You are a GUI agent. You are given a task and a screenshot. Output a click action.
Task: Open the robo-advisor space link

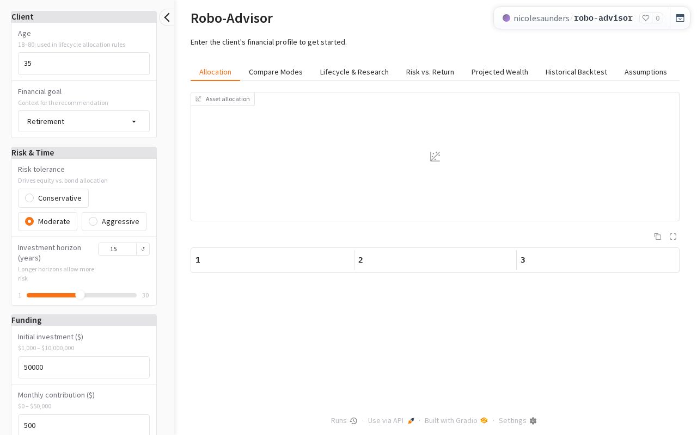point(603,18)
